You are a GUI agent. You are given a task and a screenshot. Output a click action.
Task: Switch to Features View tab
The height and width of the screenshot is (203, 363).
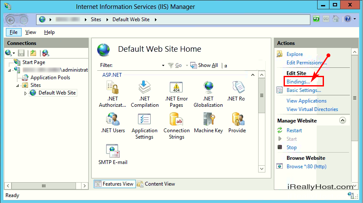[x=115, y=184]
